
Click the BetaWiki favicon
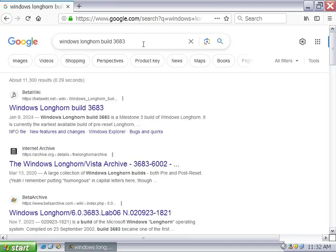(14, 95)
